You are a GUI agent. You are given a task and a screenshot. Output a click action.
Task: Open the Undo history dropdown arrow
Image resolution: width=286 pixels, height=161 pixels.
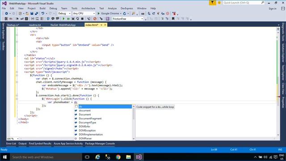[46, 13]
